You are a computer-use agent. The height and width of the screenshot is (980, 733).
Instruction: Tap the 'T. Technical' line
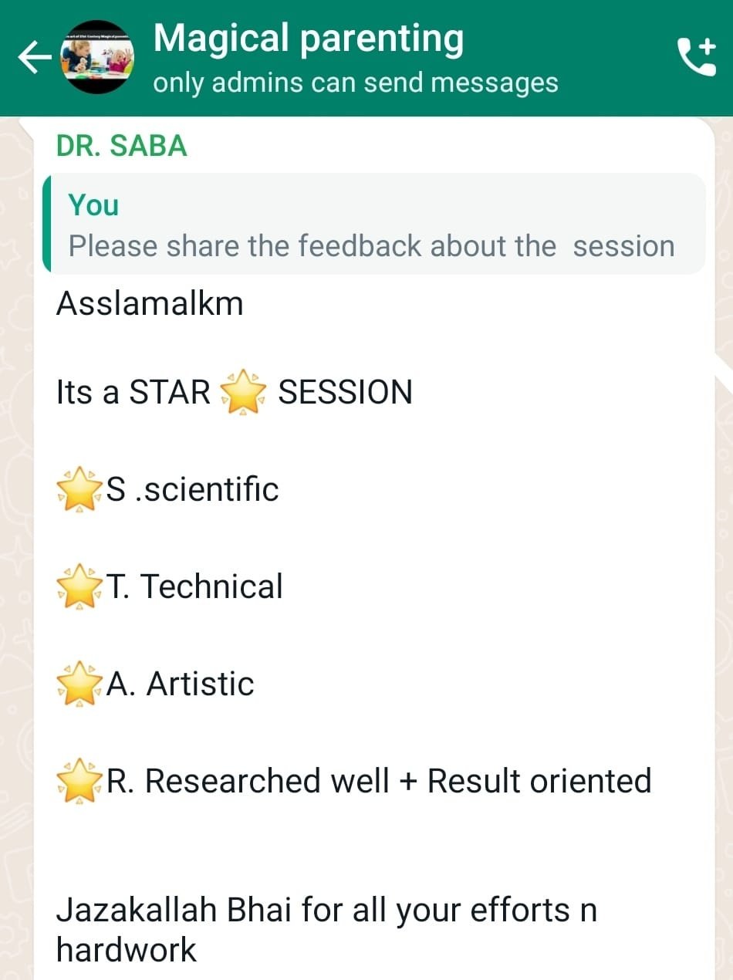coord(195,587)
